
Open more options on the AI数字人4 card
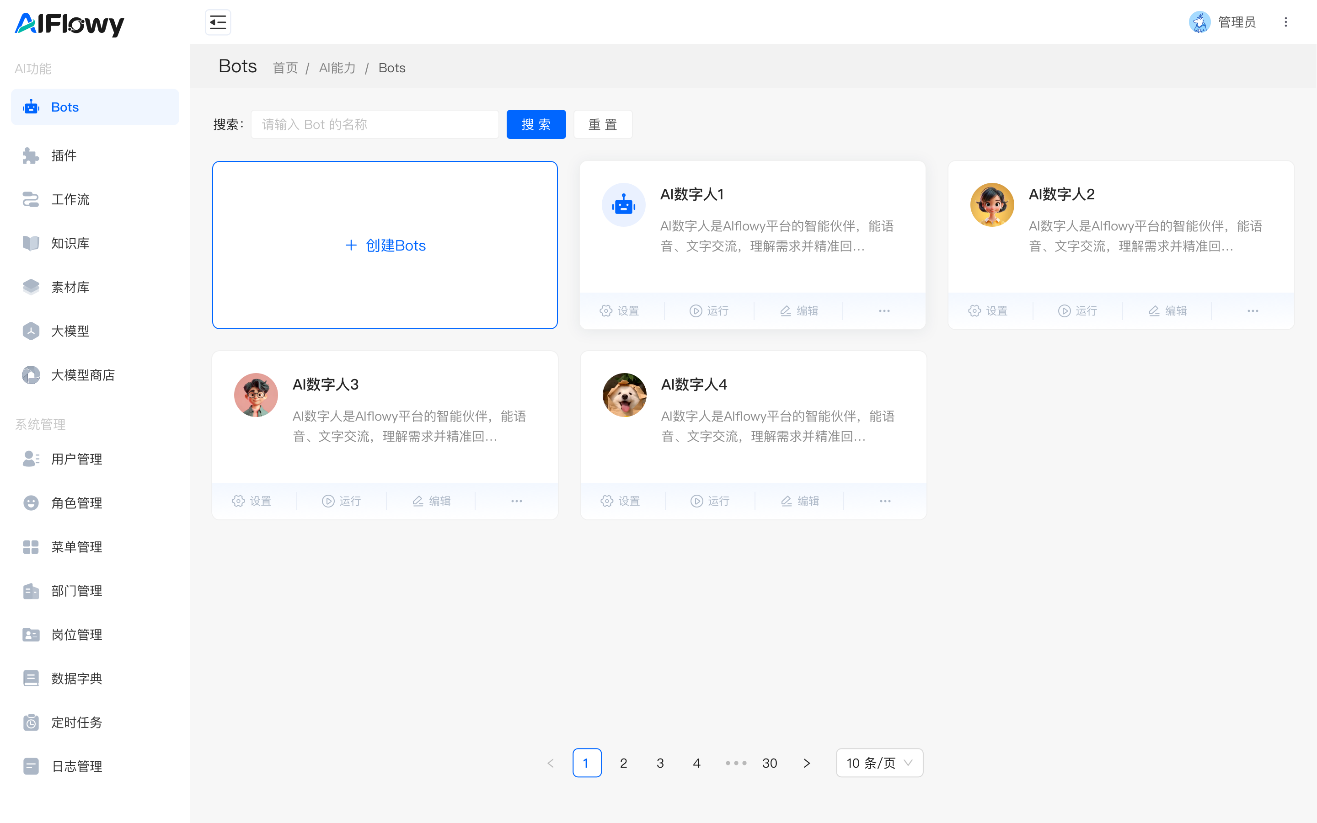(x=885, y=501)
